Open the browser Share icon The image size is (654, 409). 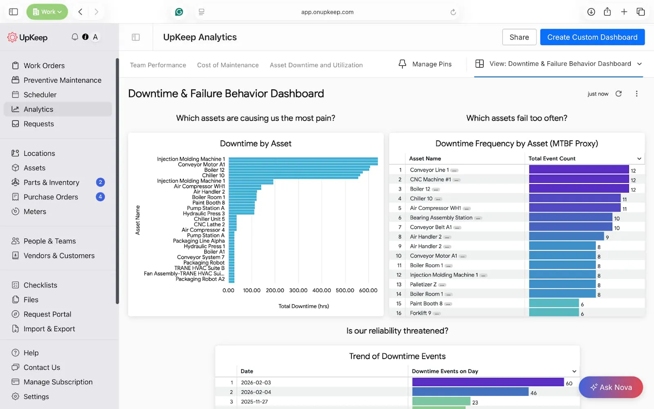(607, 12)
